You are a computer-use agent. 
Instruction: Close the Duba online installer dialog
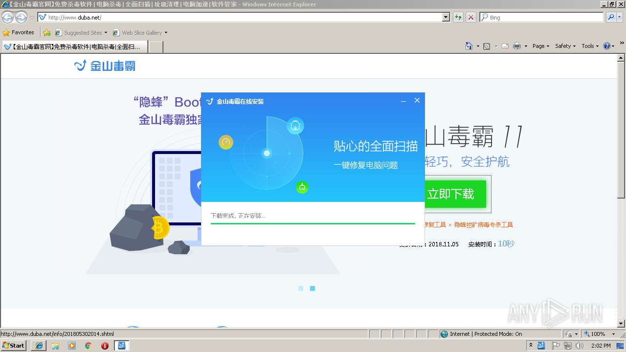(417, 100)
